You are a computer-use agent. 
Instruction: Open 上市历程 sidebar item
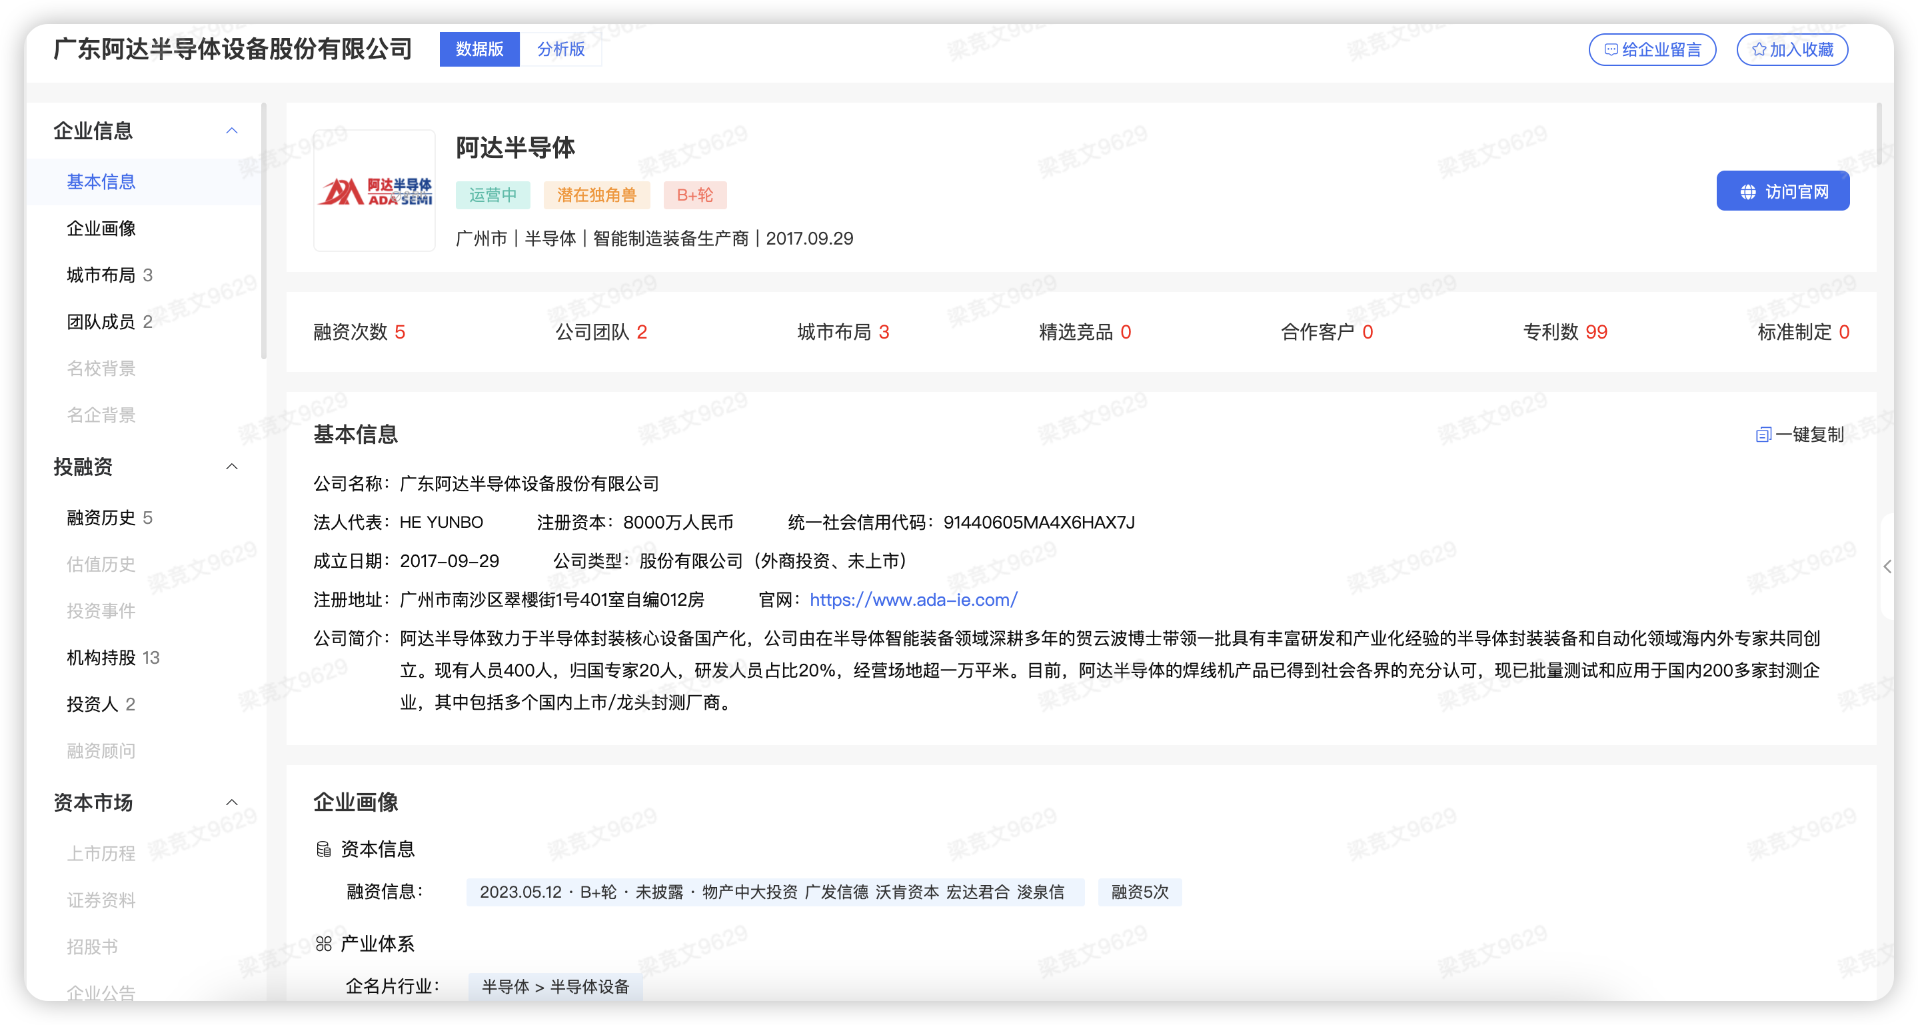click(101, 854)
